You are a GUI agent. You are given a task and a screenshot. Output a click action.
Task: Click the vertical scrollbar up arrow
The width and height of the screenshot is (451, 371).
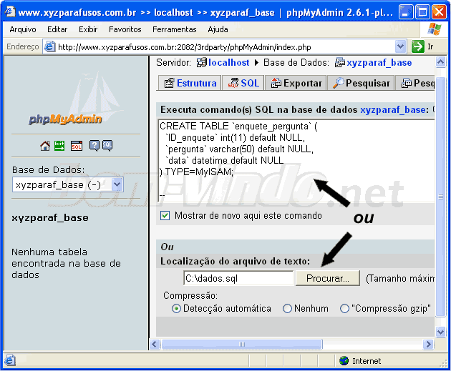pyautogui.click(x=440, y=62)
